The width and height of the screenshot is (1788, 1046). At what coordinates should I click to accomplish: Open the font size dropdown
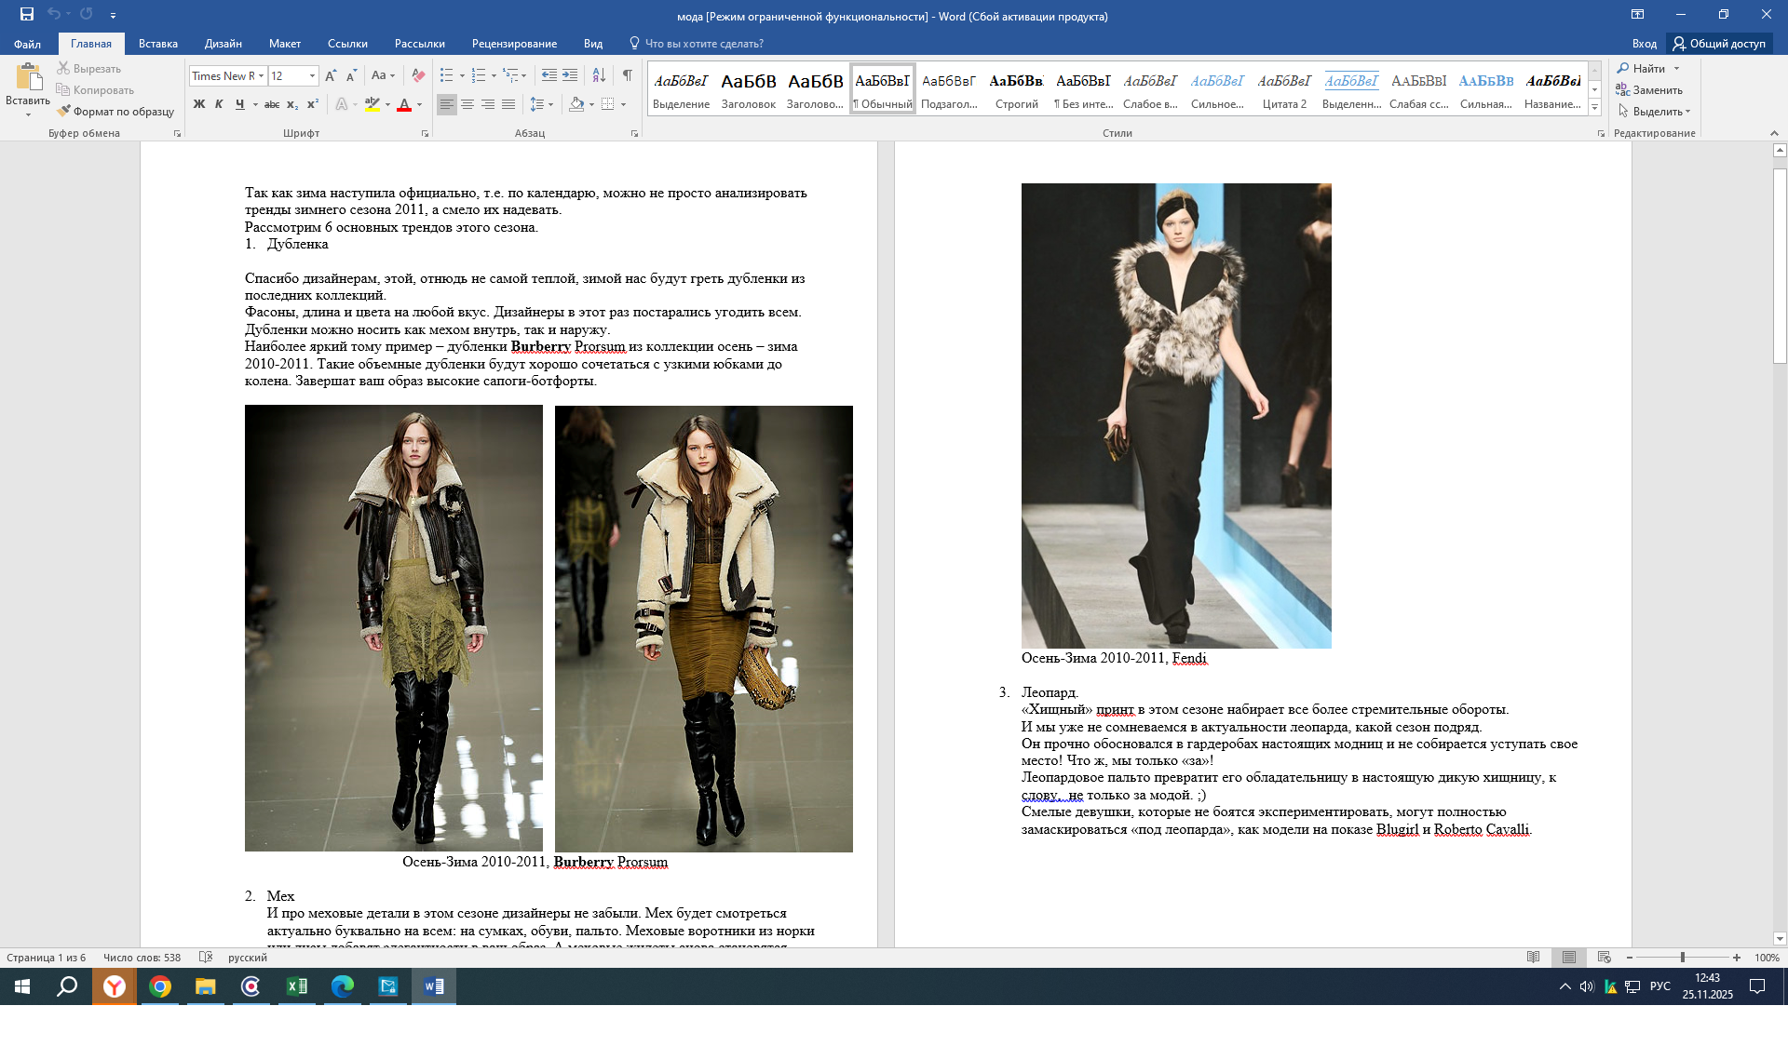click(312, 76)
